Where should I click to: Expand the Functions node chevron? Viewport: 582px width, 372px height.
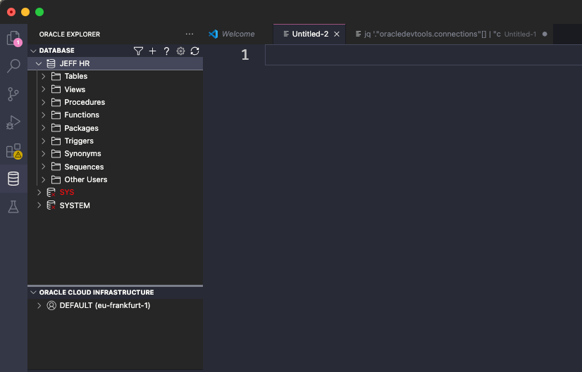(x=44, y=115)
